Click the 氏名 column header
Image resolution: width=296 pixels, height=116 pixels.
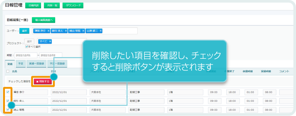click(15, 72)
